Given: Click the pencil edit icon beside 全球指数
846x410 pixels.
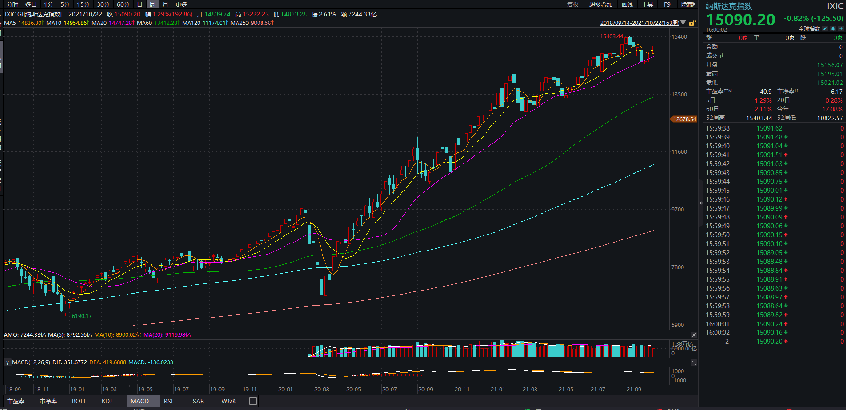Looking at the screenshot, I should 825,28.
